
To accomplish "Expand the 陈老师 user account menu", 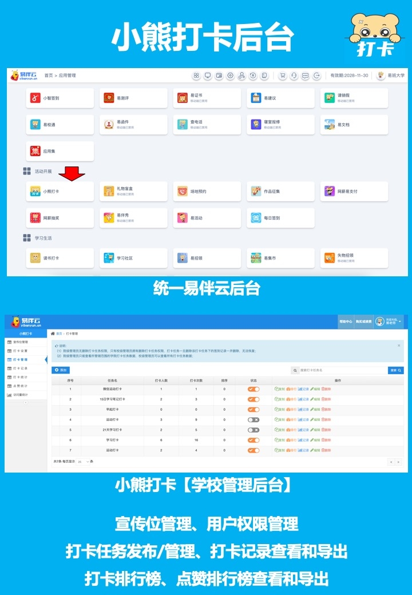I will coord(389,322).
